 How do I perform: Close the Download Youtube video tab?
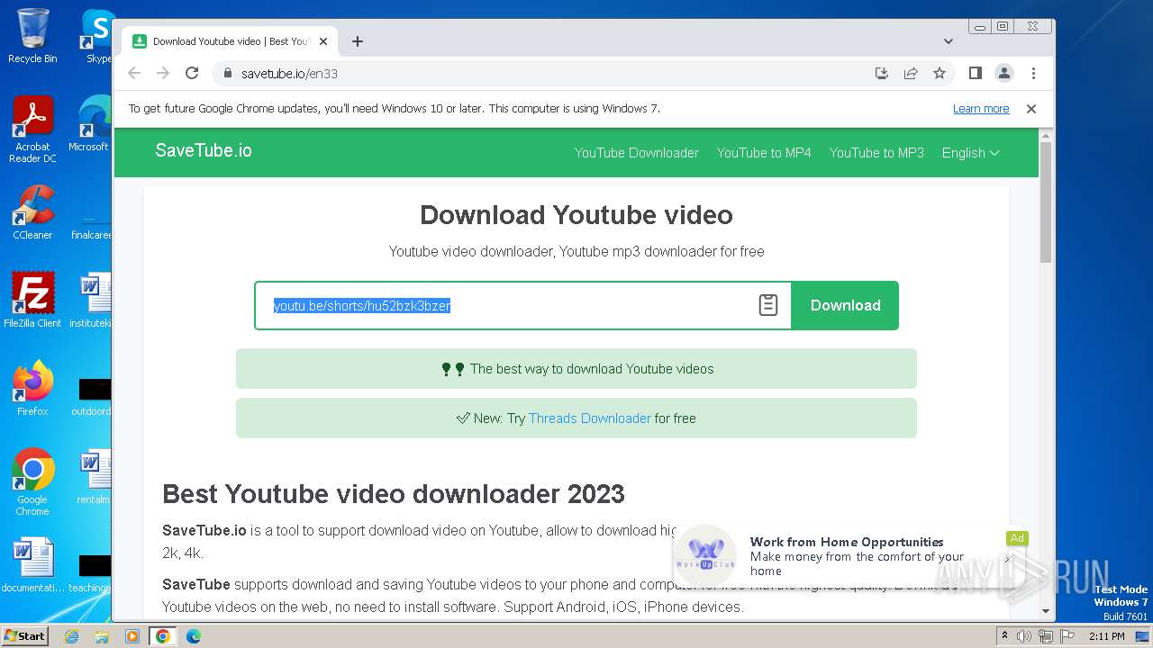point(323,41)
